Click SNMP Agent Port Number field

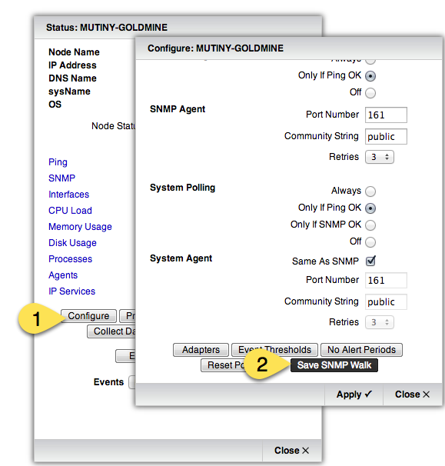386,115
